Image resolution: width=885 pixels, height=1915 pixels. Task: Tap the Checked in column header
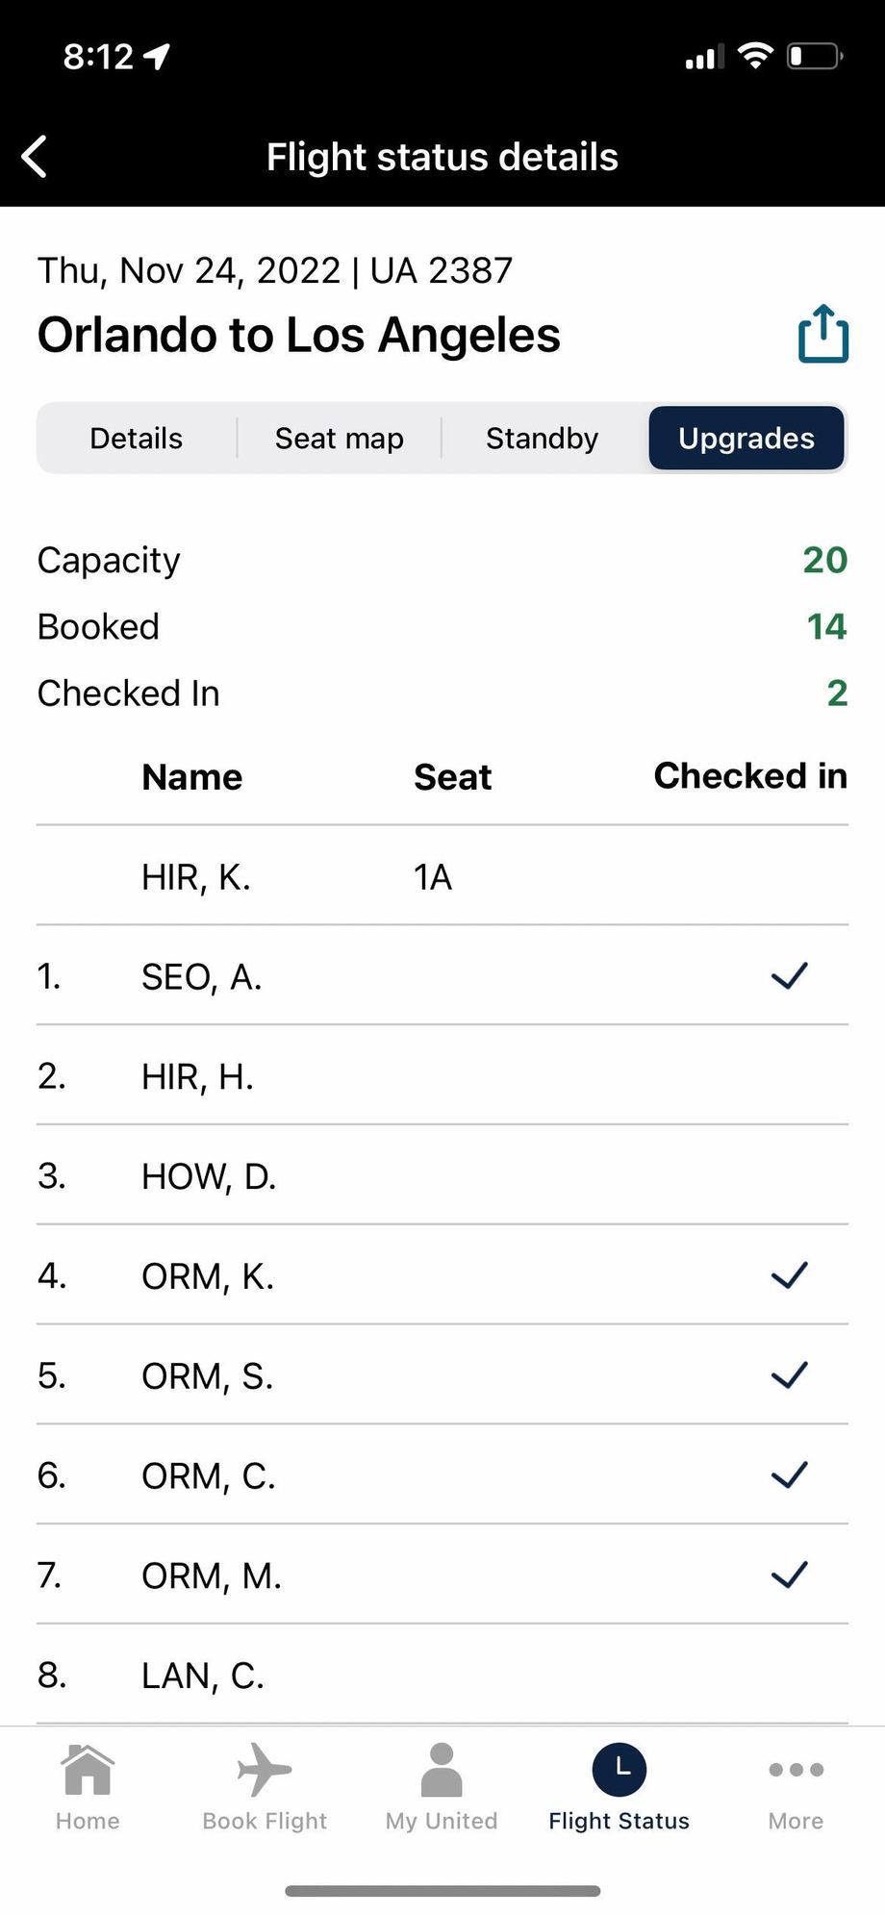coord(750,776)
